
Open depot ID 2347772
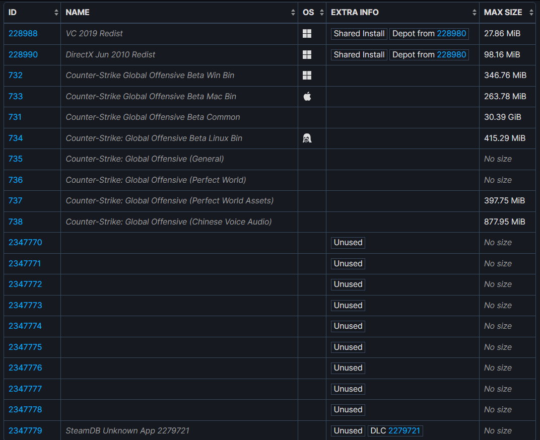coord(25,284)
